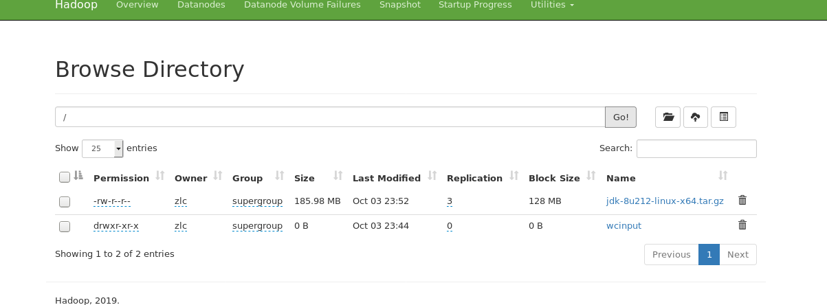827x305 pixels.
Task: Click the Next pagination button
Action: click(x=738, y=254)
